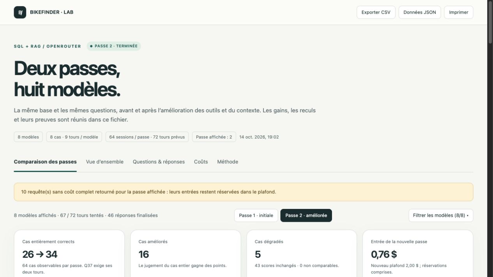The image size is (493, 277).
Task: Click the 'Cas entièrement corrects' card label
Action: (x=48, y=242)
